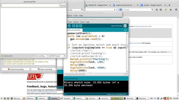Switch to NewStuff - Google Drive tab
This screenshot has width=179, height=100.
pos(98,5)
